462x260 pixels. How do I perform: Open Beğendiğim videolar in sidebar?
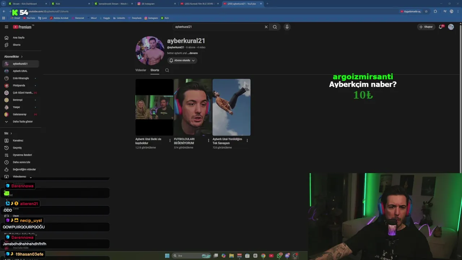20,169
